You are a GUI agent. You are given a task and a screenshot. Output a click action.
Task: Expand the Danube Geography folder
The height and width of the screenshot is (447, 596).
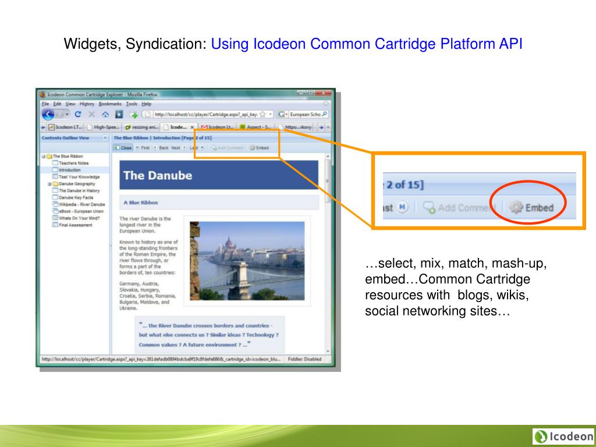(50, 184)
